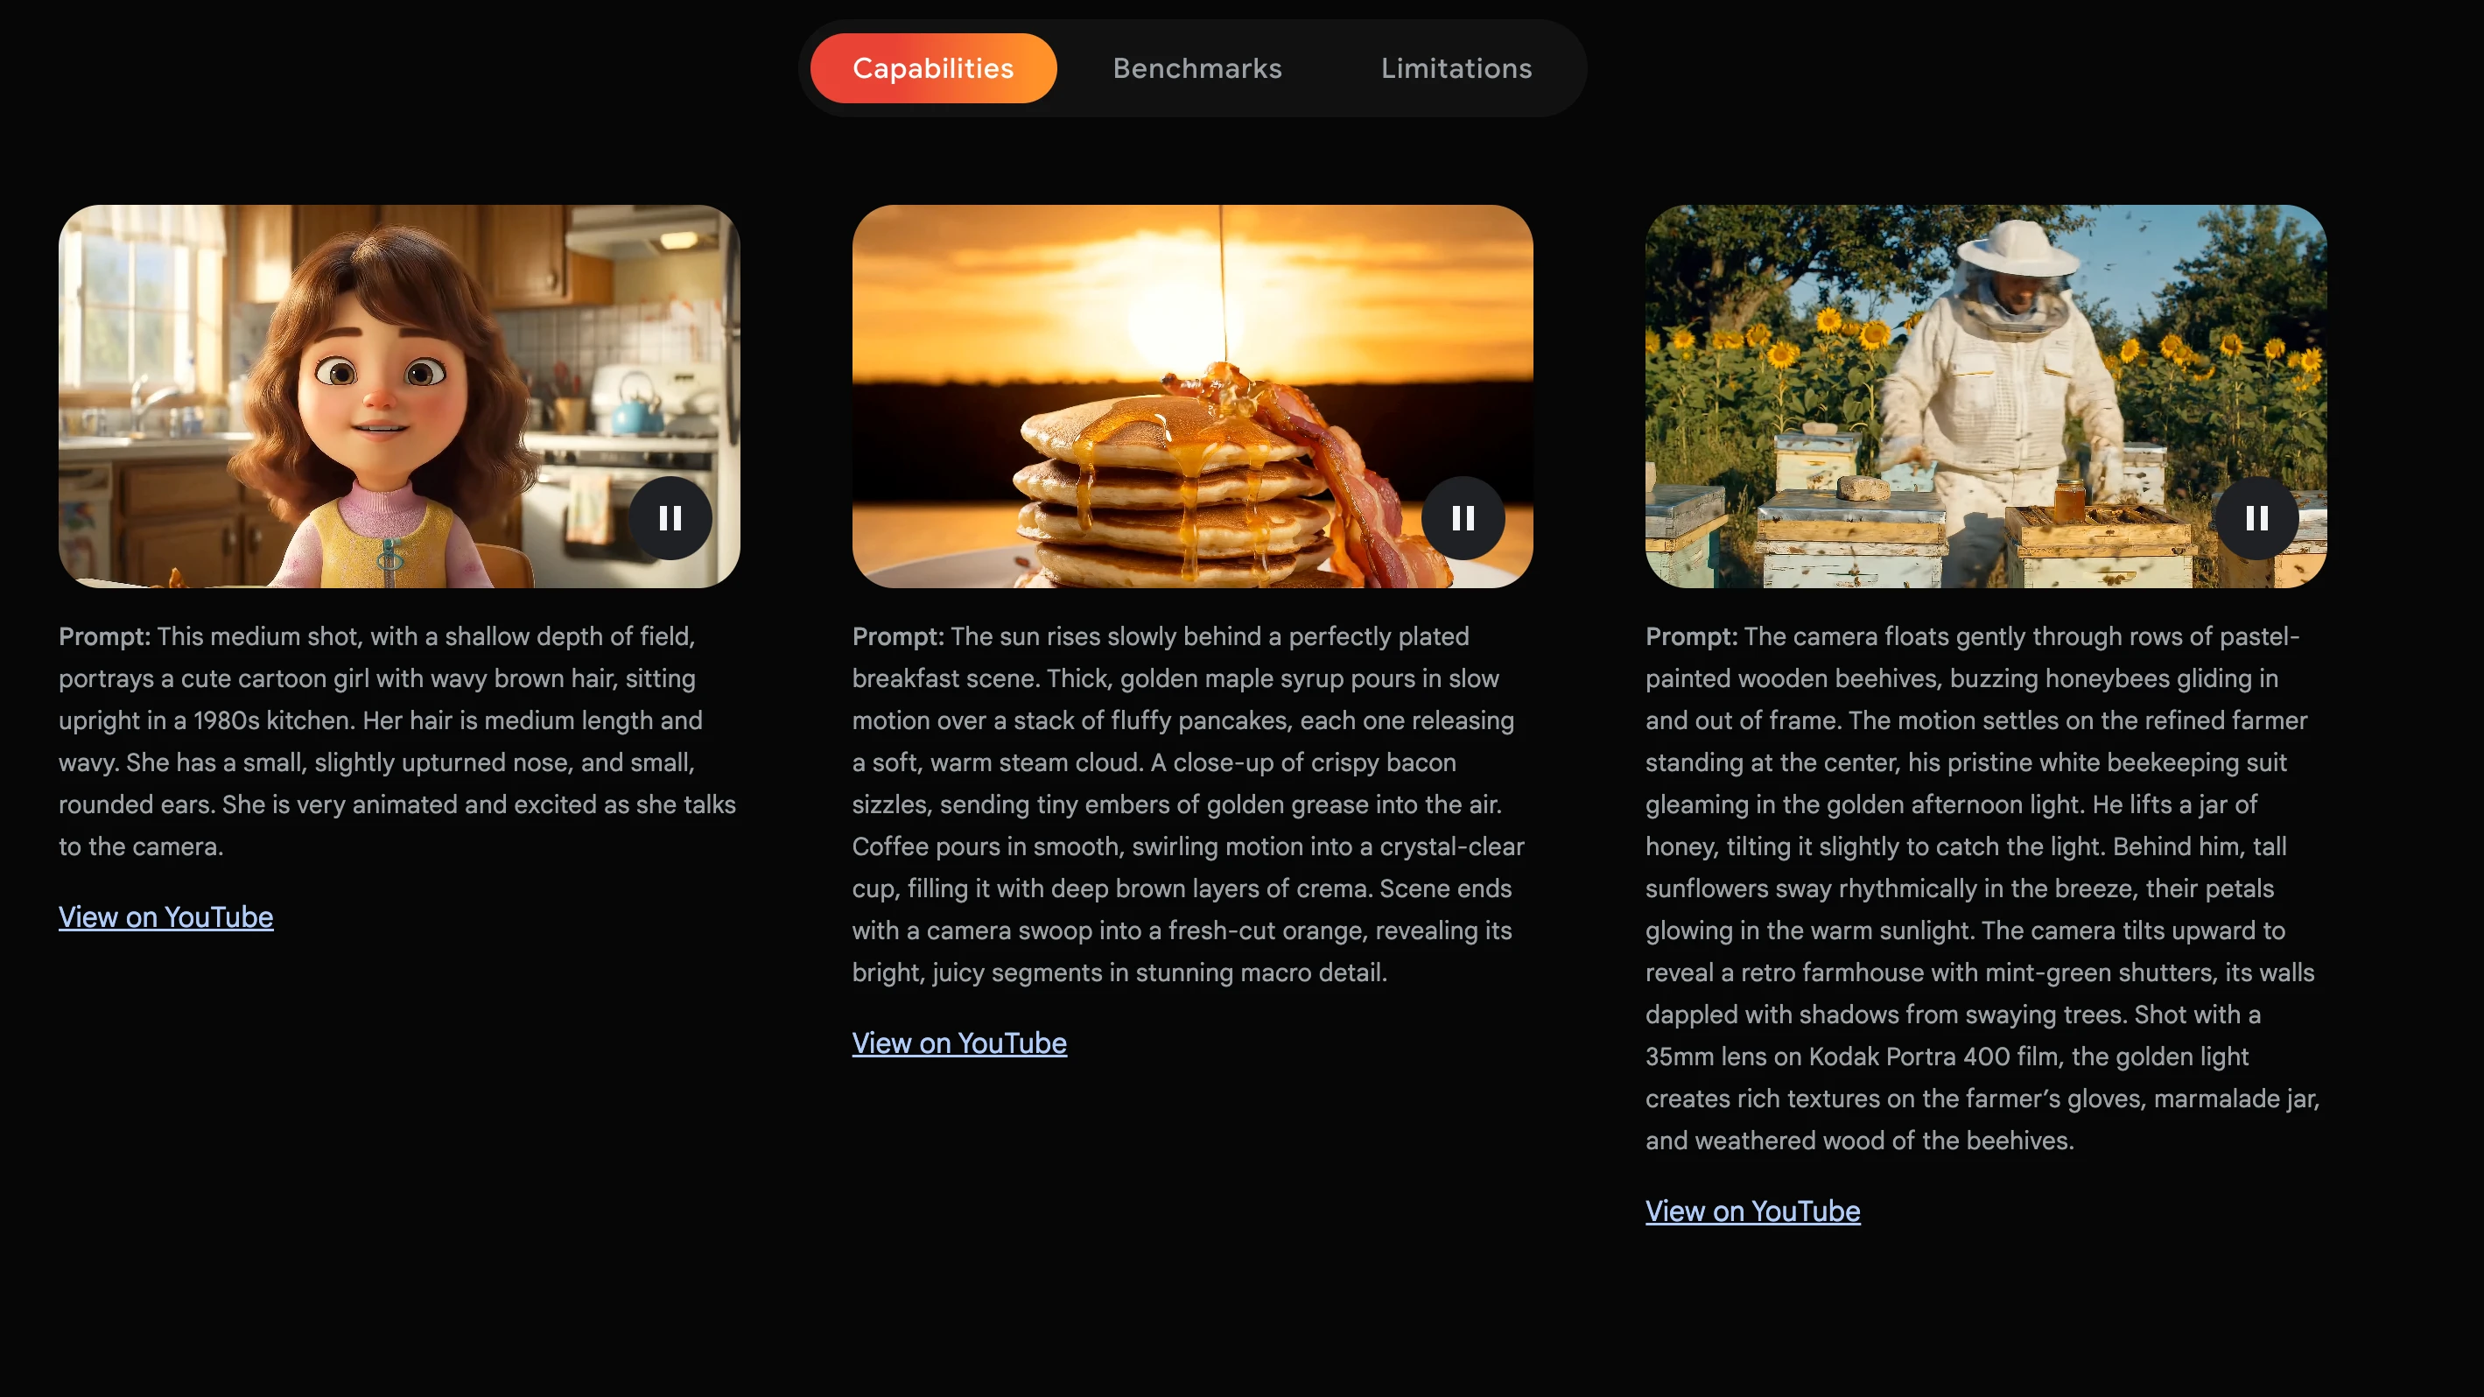Open the Limitations tab
2484x1397 pixels.
1456,68
